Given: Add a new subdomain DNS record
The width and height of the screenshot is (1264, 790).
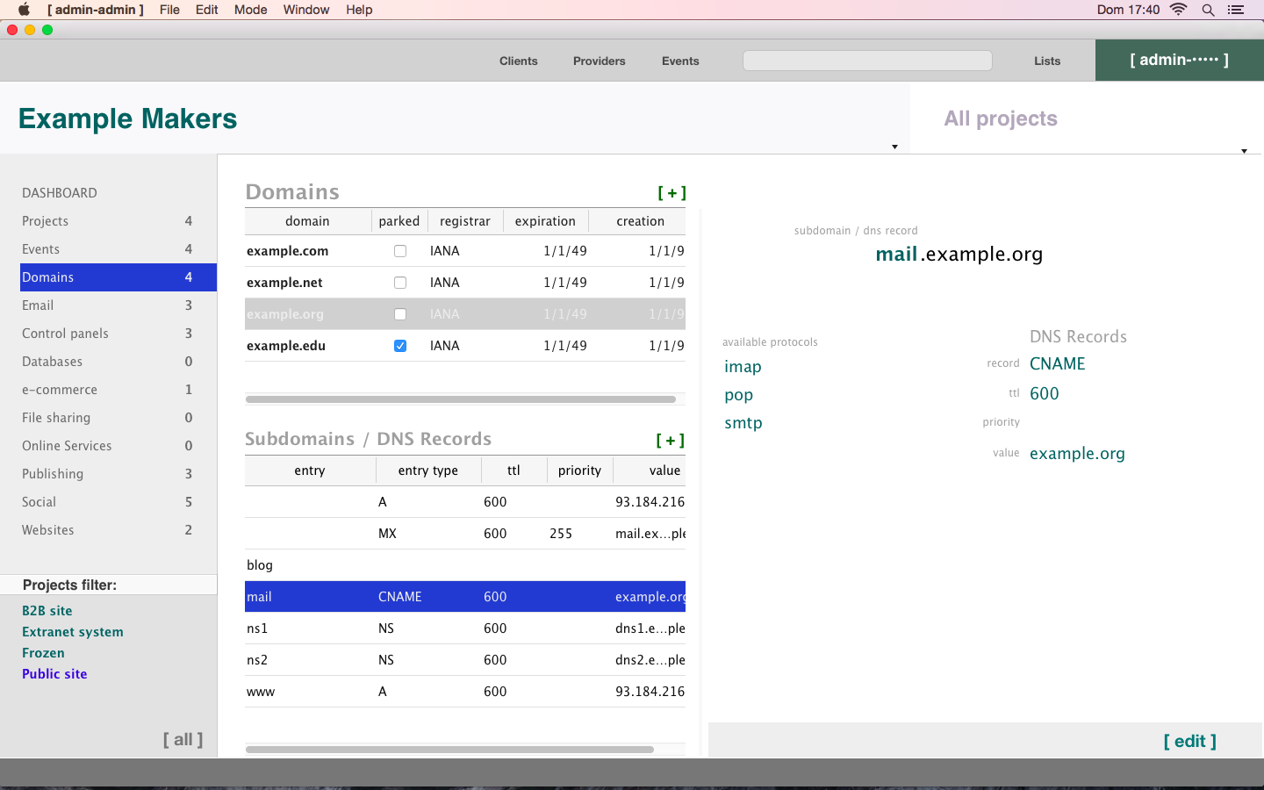Looking at the screenshot, I should (670, 441).
